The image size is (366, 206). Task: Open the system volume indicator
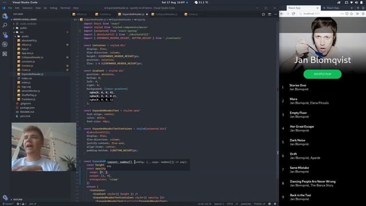click(x=356, y=2)
